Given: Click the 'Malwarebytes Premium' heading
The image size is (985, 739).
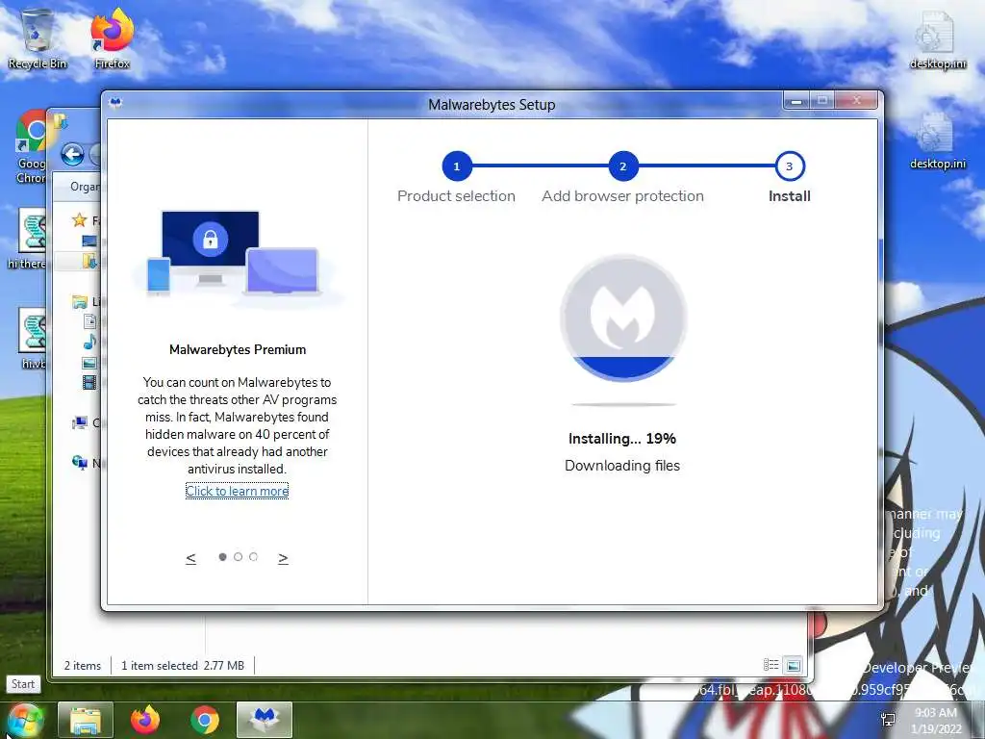Looking at the screenshot, I should [x=238, y=349].
